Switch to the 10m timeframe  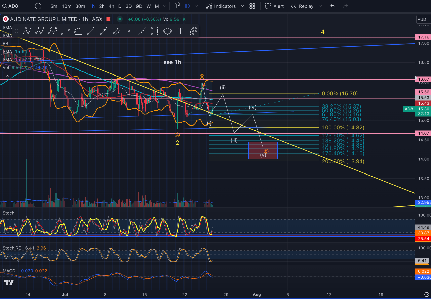tap(67, 6)
